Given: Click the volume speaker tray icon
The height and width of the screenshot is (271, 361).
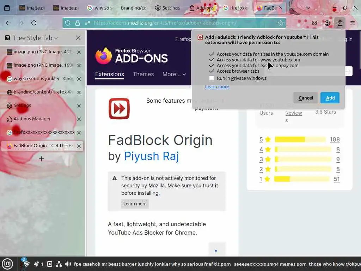Looking at the screenshot, I should 68,264.
